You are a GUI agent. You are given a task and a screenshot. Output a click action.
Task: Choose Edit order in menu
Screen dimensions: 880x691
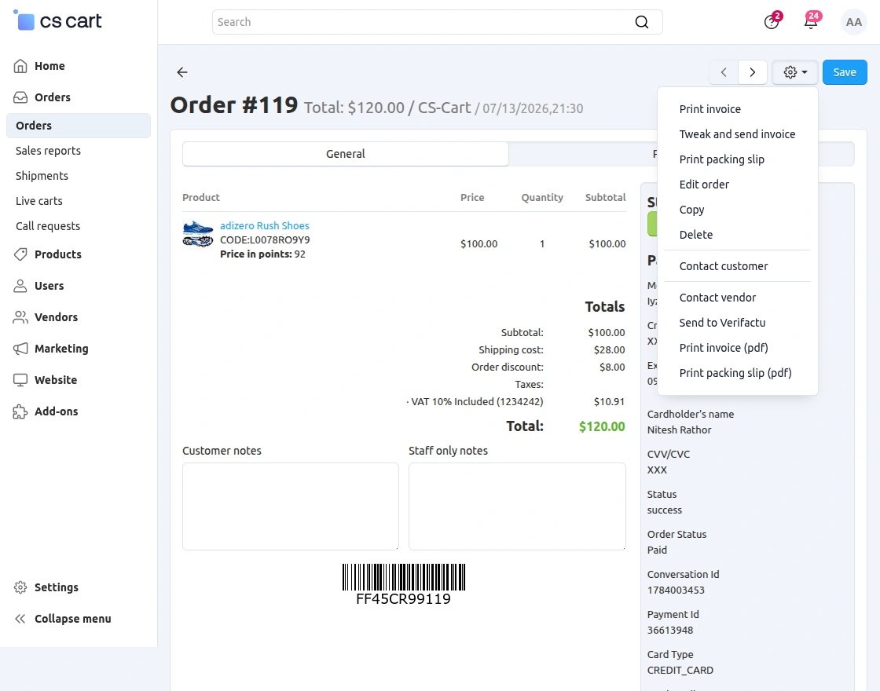704,185
